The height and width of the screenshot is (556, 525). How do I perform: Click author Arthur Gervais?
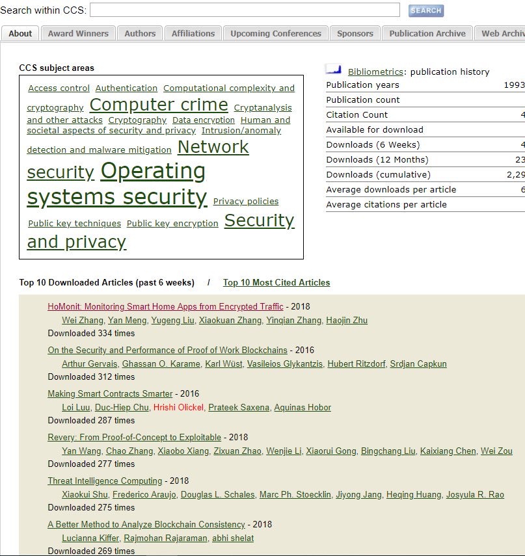[x=89, y=364]
